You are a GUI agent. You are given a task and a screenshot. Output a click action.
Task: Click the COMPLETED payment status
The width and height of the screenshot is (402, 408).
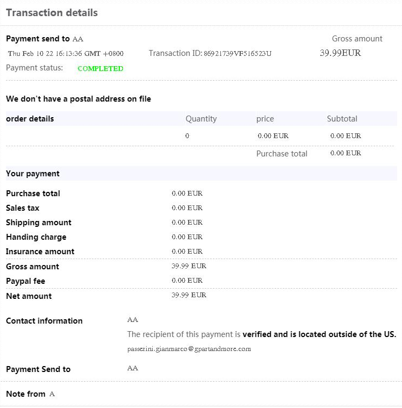click(101, 68)
